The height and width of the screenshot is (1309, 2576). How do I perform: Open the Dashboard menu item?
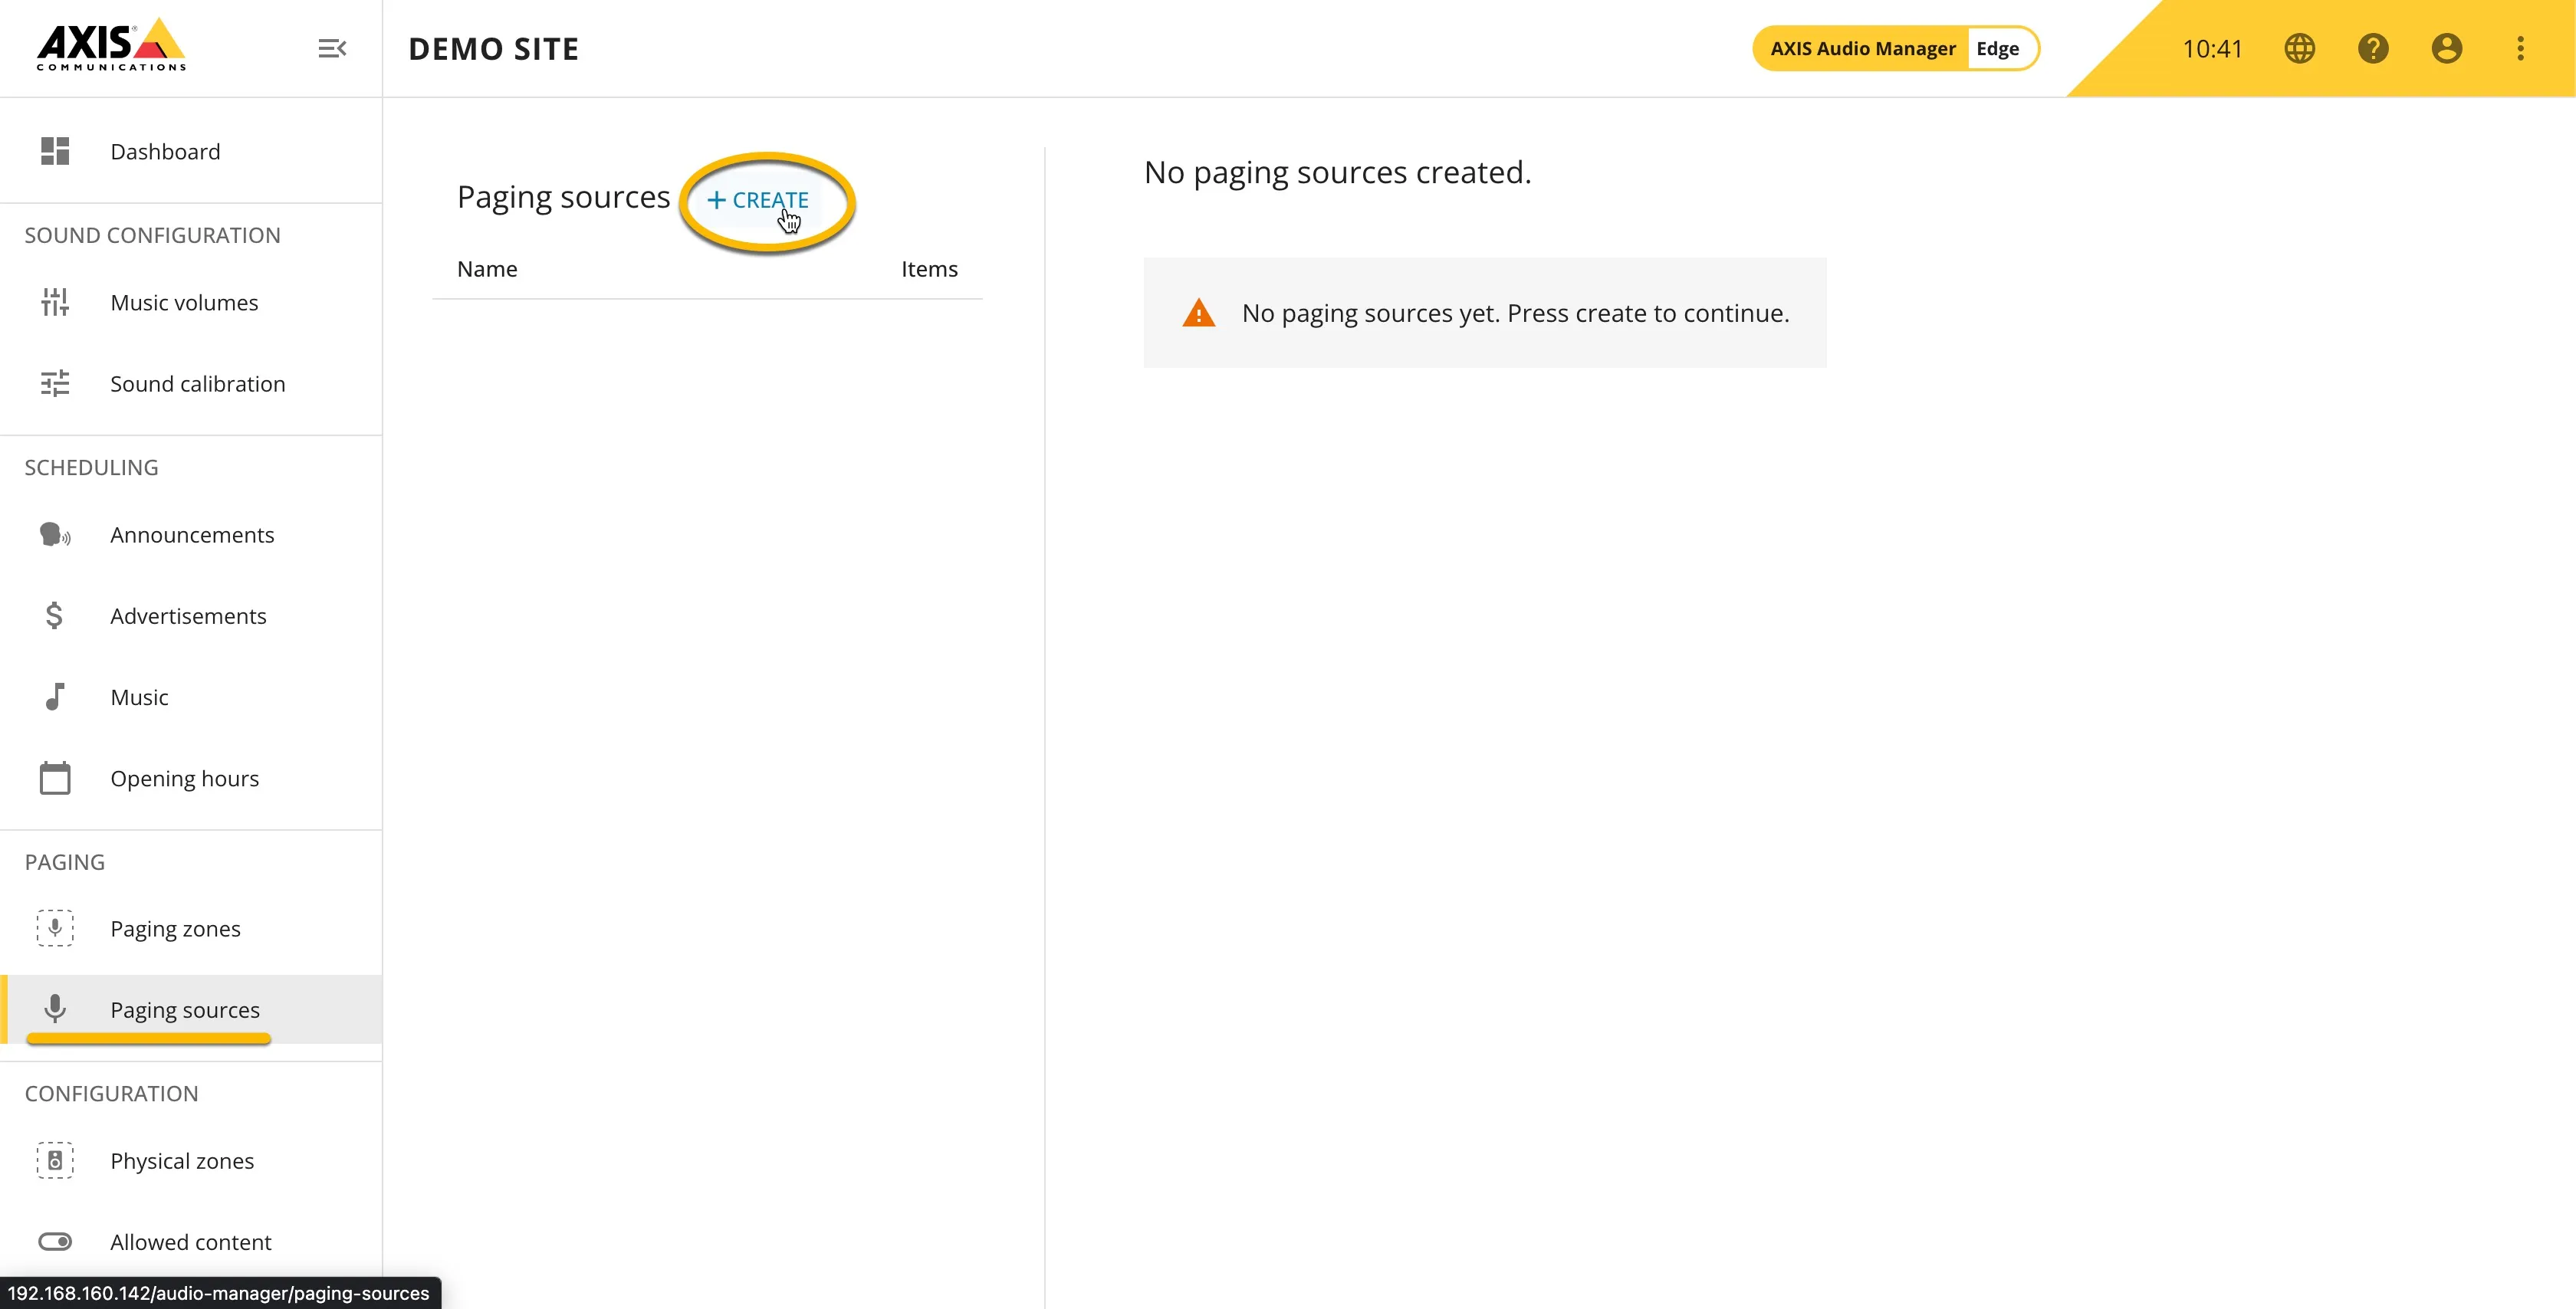pos(191,151)
